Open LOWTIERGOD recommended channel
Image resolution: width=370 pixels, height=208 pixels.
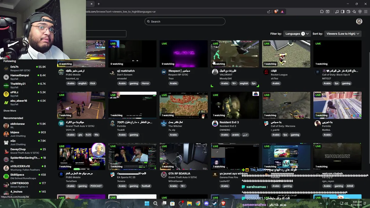coord(25,185)
